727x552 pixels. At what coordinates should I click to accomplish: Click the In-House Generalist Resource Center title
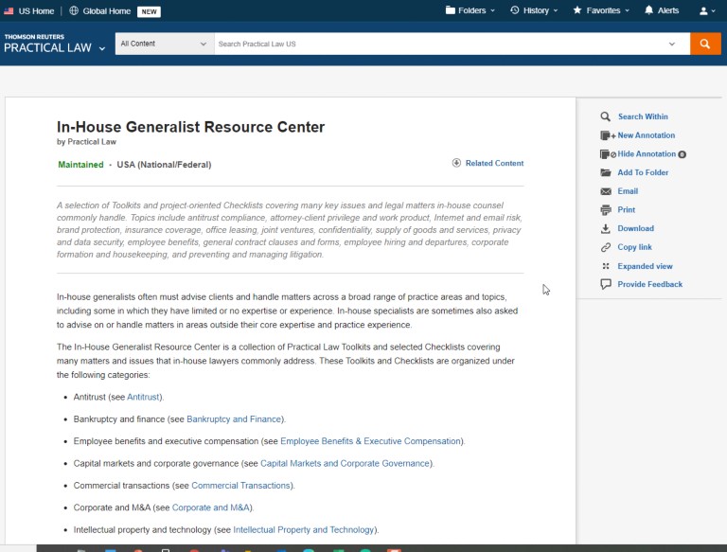[x=190, y=127]
